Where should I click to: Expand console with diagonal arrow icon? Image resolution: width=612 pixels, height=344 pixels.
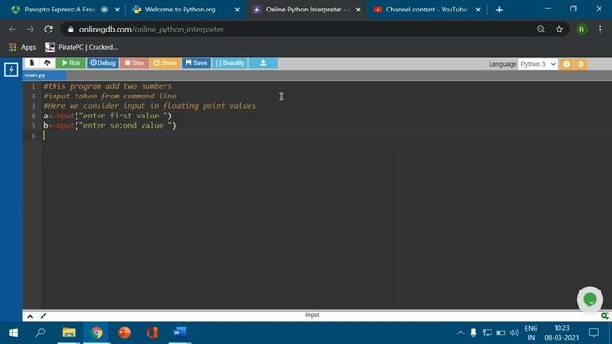pos(43,316)
